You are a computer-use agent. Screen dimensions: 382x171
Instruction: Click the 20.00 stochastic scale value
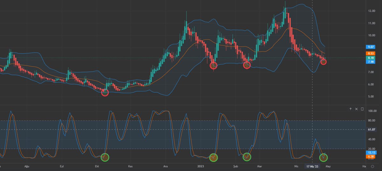coord(372,149)
